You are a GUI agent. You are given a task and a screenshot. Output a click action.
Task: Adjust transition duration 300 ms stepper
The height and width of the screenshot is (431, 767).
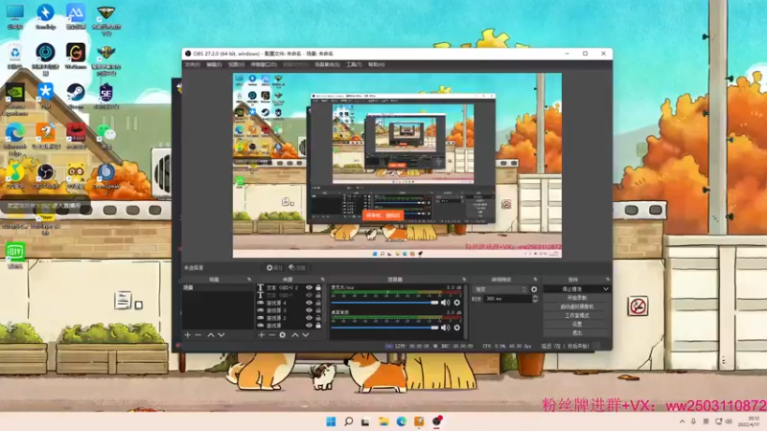(x=535, y=299)
